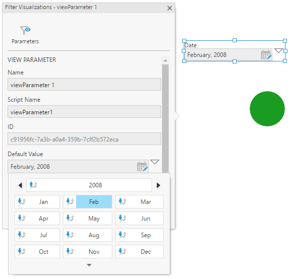Drill up from year 2008 icon
The image size is (293, 279).
tap(33, 185)
